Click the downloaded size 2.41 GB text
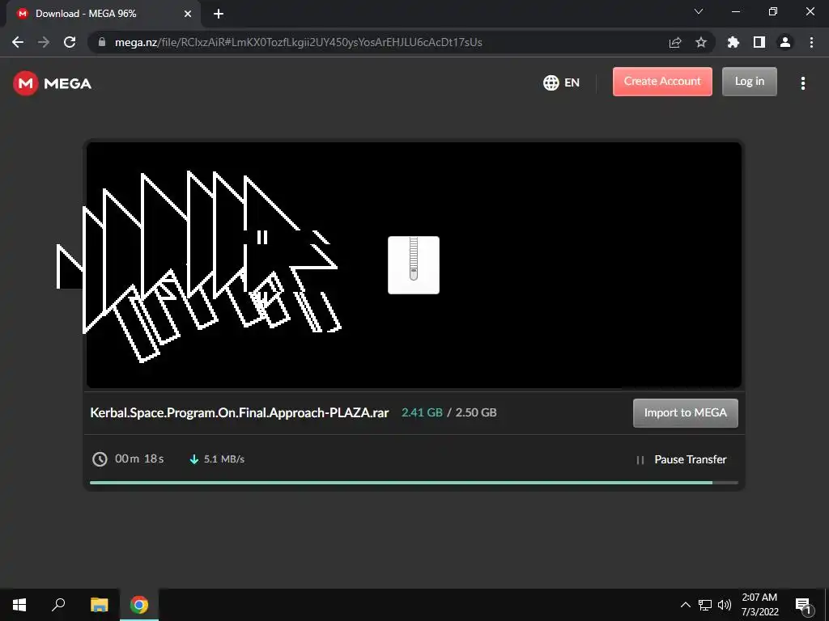This screenshot has height=621, width=829. pos(422,412)
